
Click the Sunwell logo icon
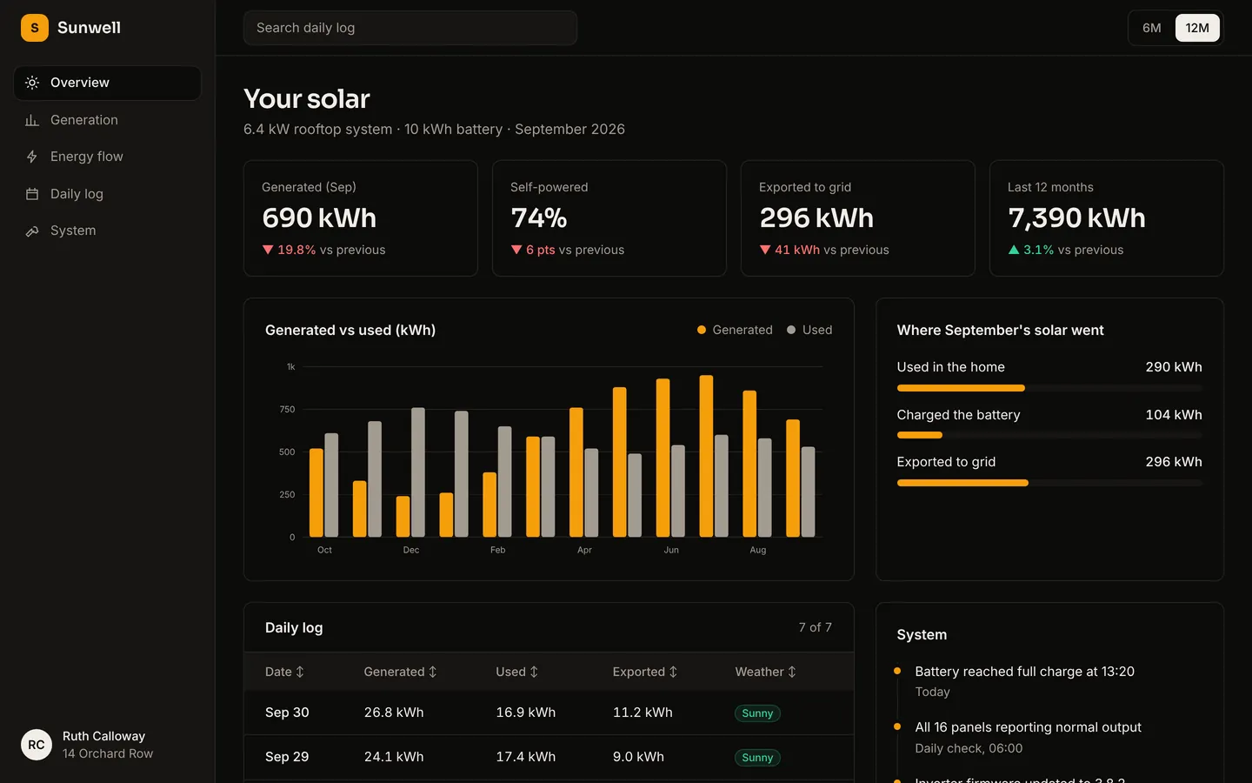coord(35,28)
